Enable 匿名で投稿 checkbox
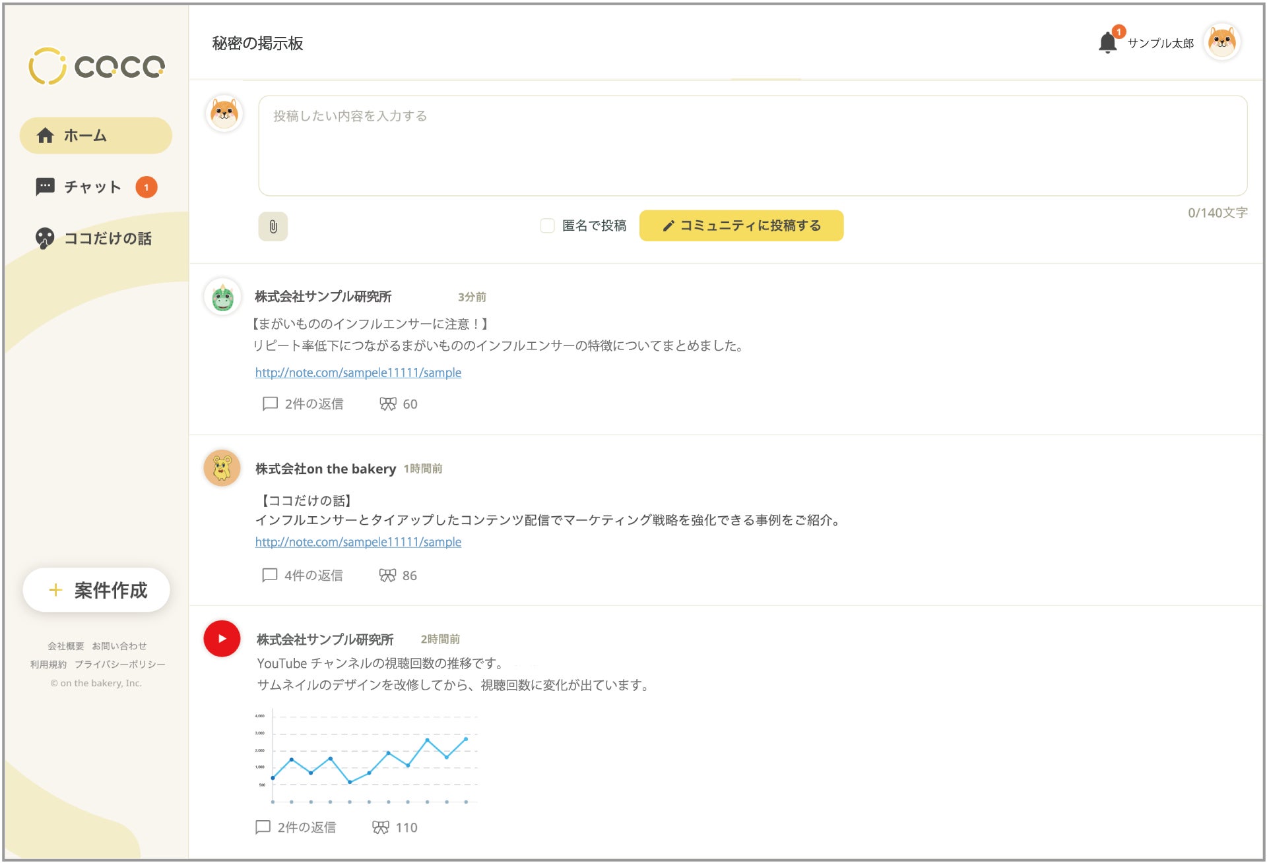 tap(548, 225)
